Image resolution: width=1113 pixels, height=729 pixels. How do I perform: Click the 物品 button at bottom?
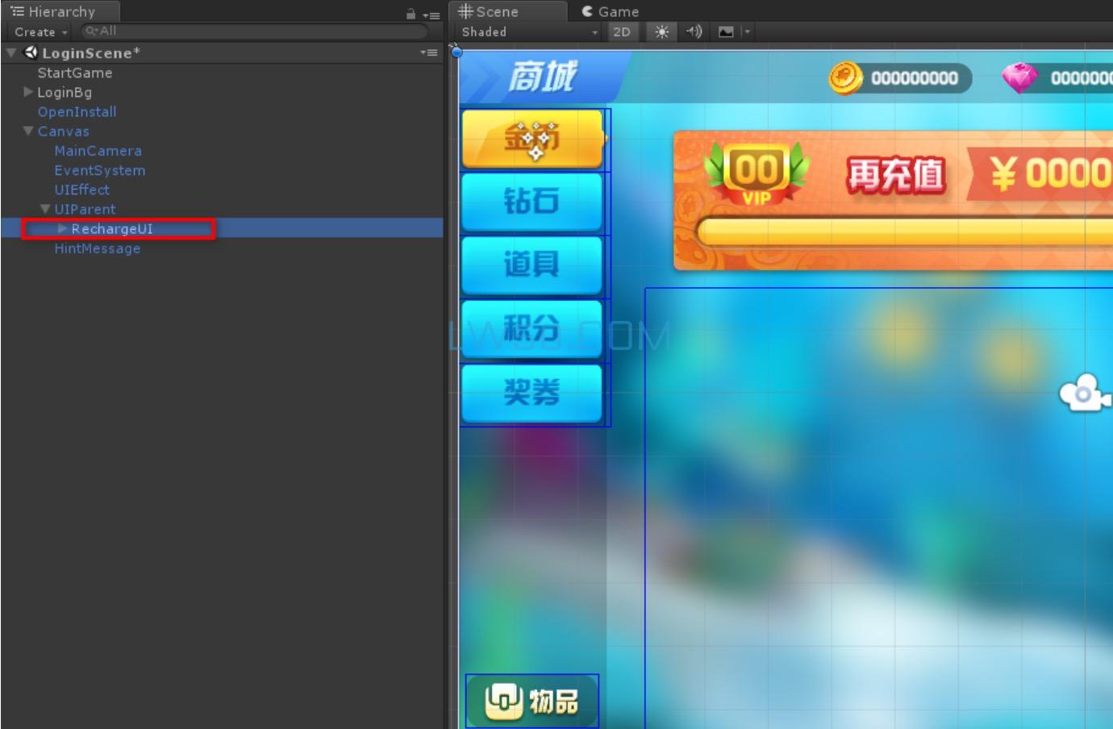[x=532, y=700]
